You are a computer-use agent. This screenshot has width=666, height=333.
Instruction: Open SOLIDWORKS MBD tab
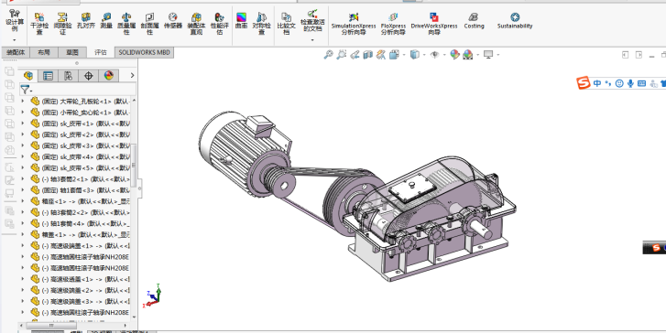(144, 52)
